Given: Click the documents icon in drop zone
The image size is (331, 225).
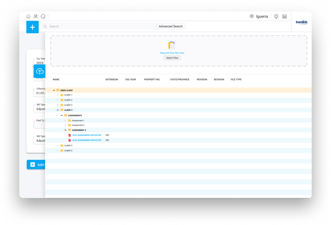Looking at the screenshot, I should (172, 45).
